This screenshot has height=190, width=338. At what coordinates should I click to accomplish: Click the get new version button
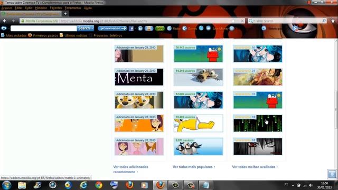click(x=112, y=28)
